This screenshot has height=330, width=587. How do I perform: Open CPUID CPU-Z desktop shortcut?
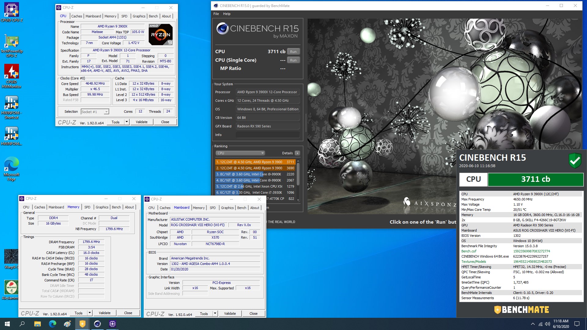tap(12, 12)
